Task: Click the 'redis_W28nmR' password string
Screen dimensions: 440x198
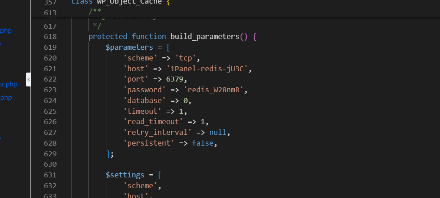Action: tap(214, 90)
